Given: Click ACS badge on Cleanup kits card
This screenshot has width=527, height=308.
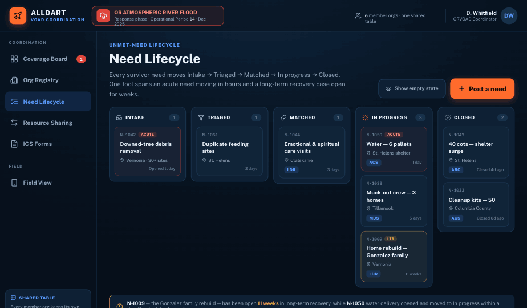Looking at the screenshot, I should [x=456, y=218].
